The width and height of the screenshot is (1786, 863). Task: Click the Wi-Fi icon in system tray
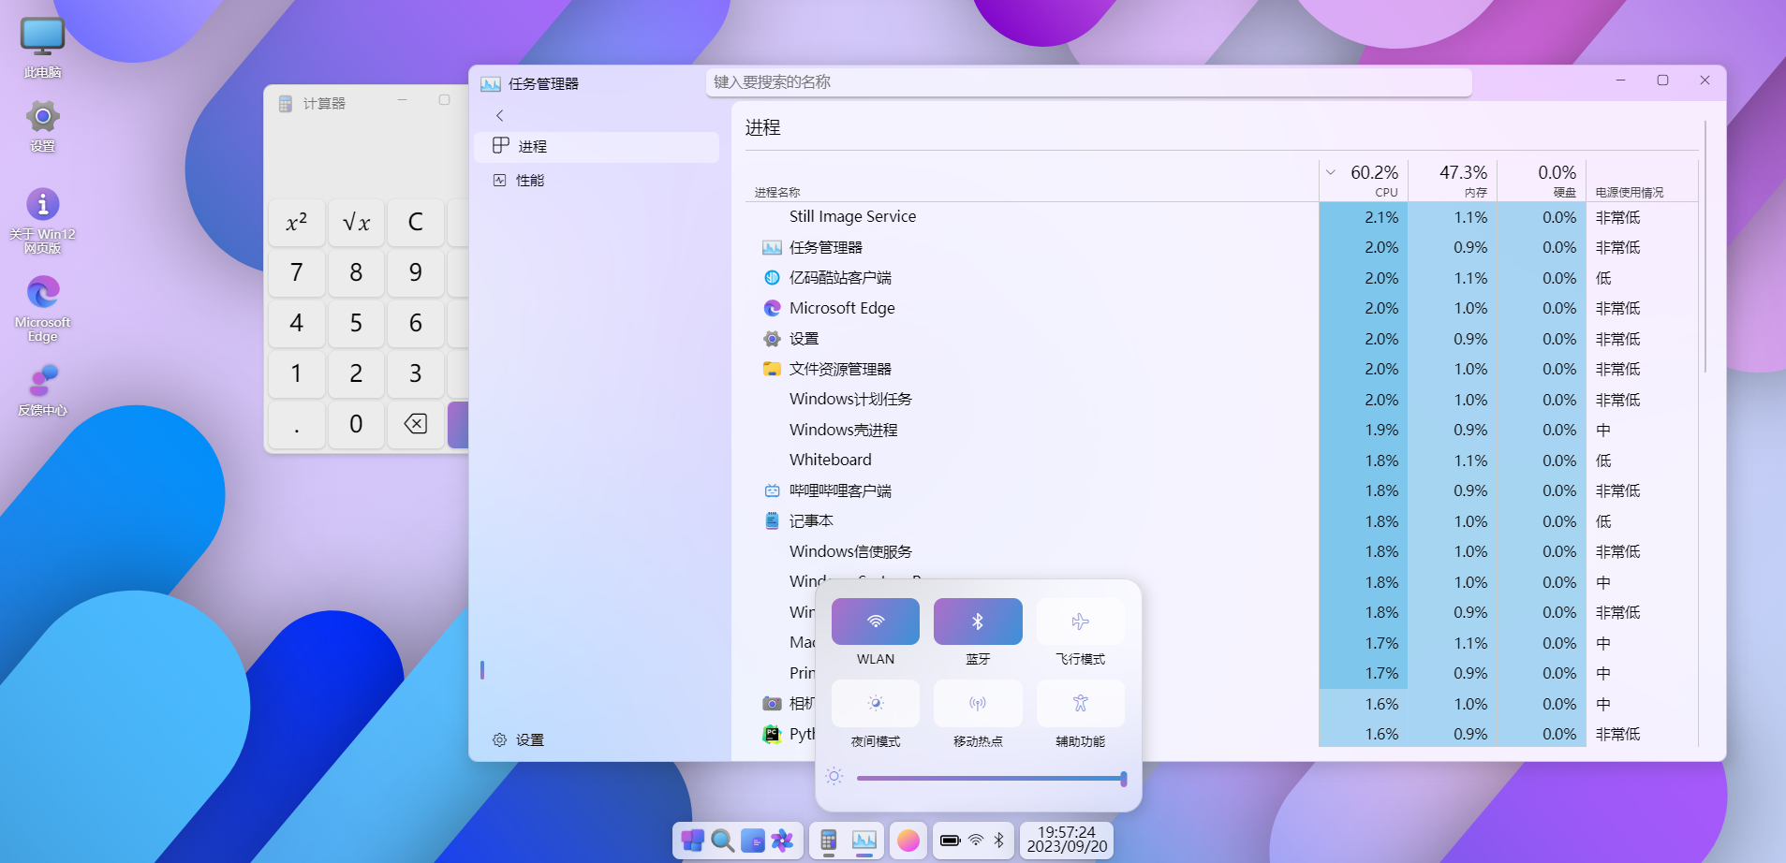(976, 840)
